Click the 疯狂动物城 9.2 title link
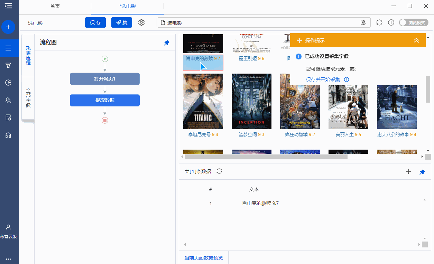 click(300, 134)
